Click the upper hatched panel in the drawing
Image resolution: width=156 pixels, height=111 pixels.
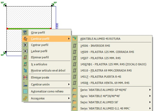29,17
